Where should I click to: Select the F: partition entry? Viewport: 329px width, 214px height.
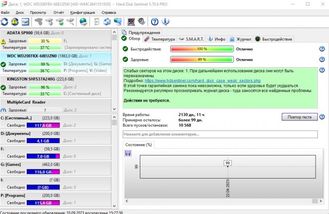56,152
